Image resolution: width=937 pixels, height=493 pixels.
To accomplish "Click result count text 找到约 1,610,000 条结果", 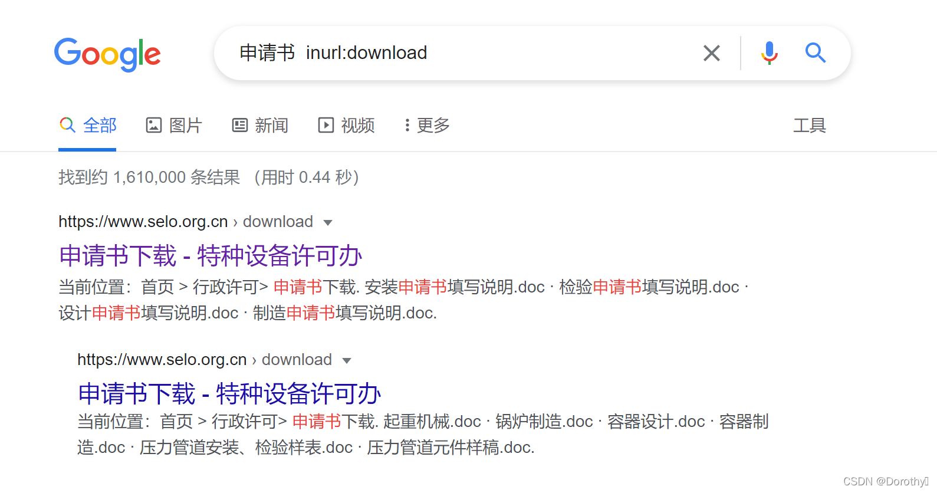I will pyautogui.click(x=149, y=177).
